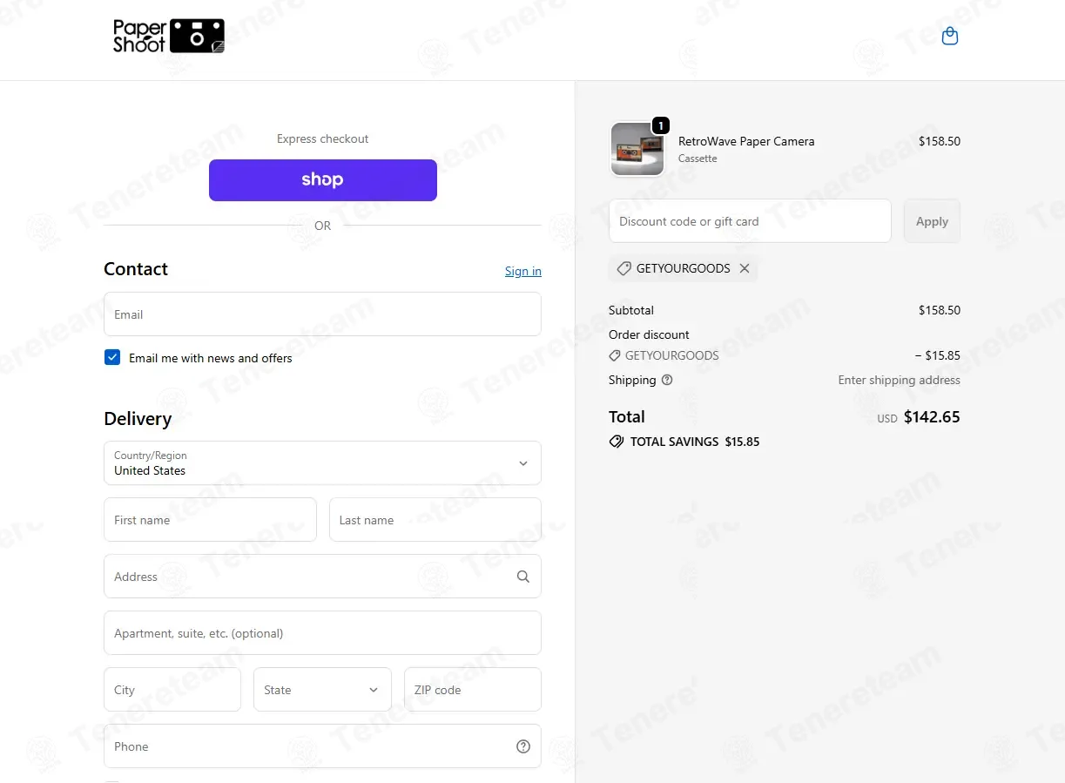Click the shipping info question icon
The image size is (1065, 783).
667,380
